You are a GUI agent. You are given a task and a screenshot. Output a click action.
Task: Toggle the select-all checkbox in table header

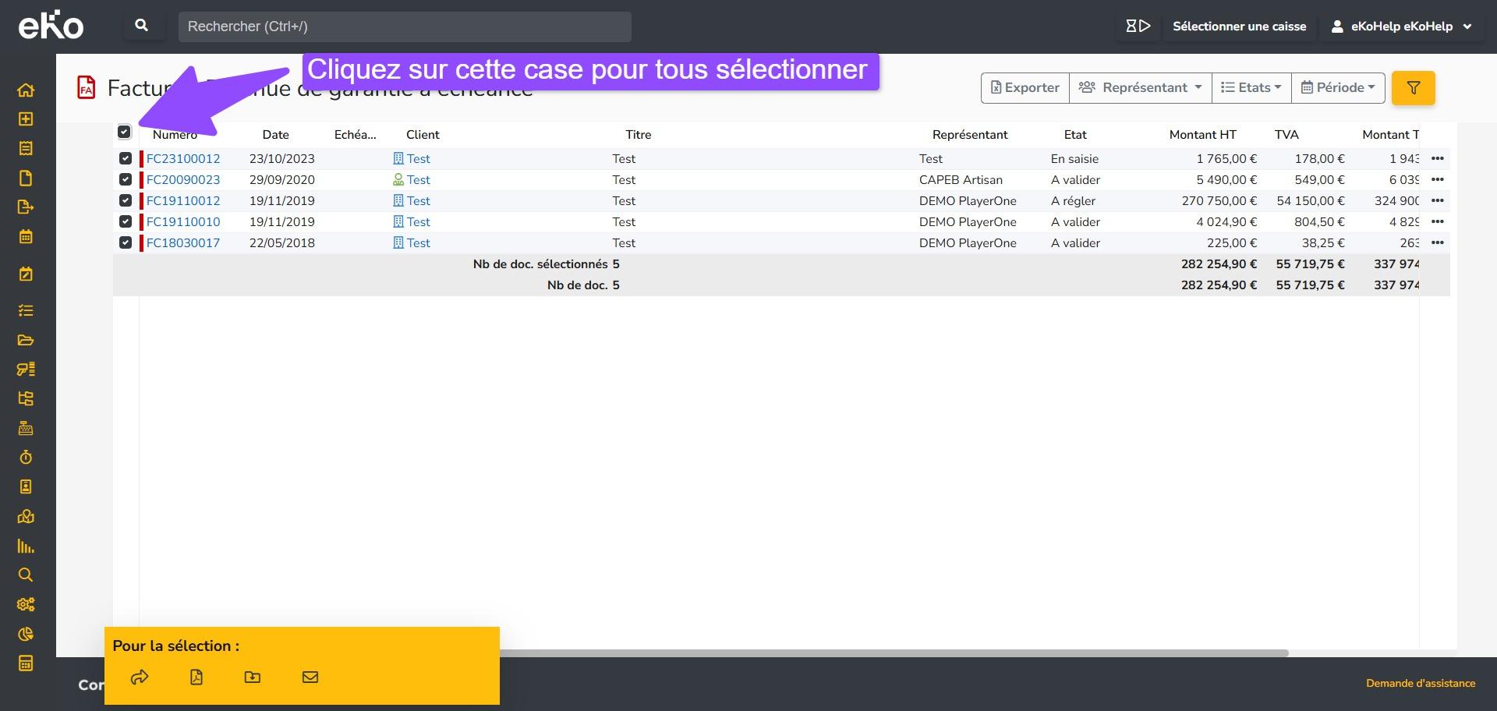click(x=125, y=132)
